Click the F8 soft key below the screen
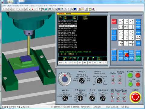 pos(100,63)
